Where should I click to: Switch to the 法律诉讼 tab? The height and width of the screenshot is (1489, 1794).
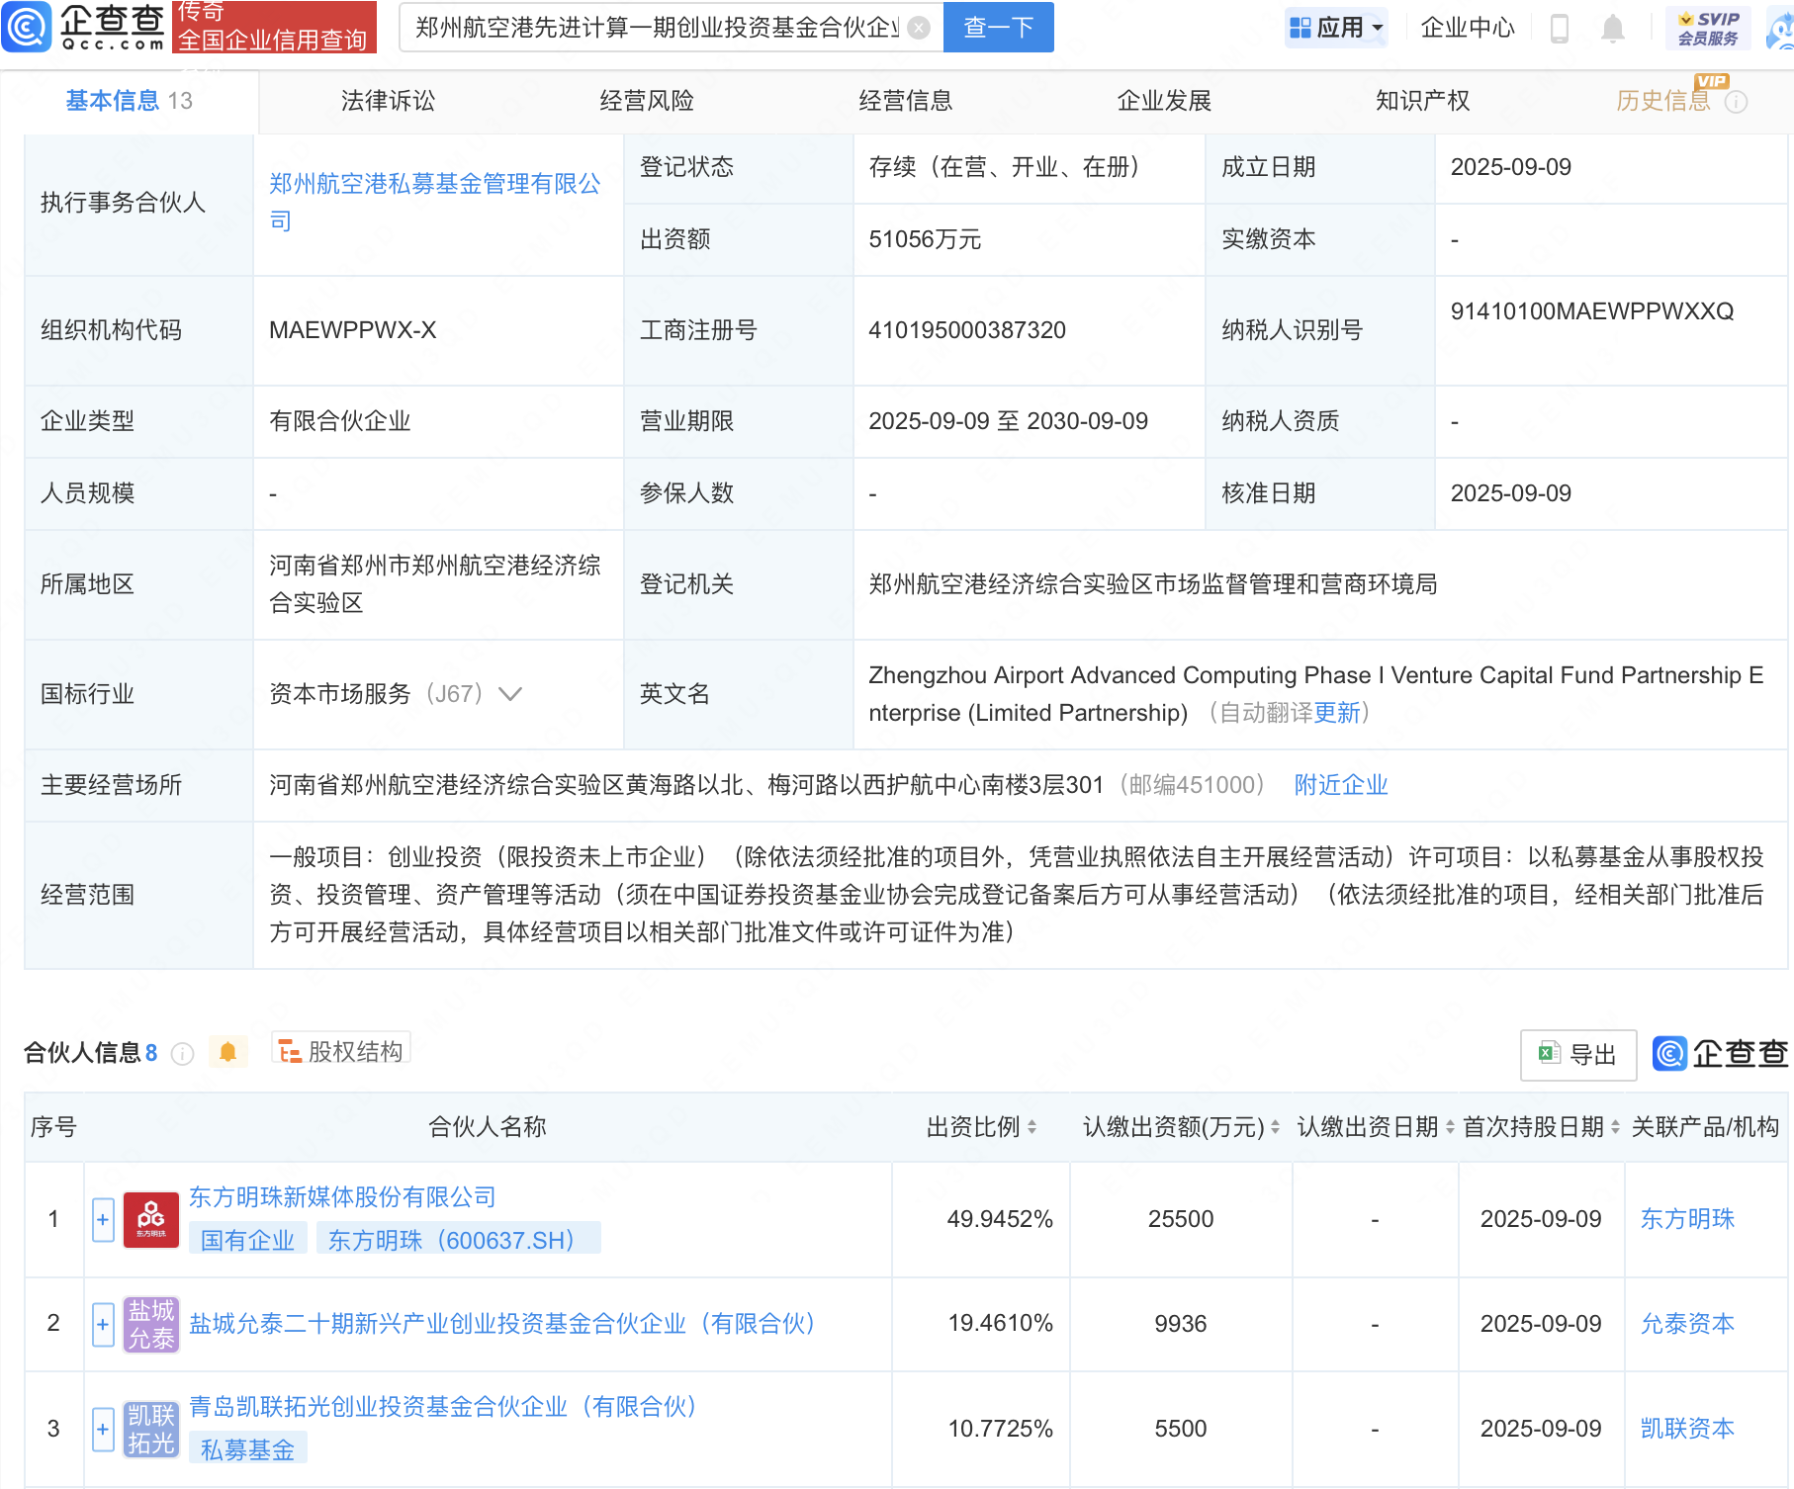click(x=388, y=101)
